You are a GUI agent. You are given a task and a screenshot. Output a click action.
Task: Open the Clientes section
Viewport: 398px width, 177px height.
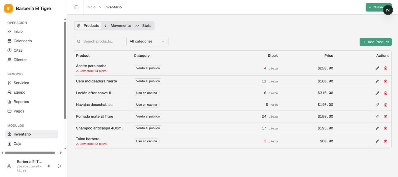point(32,60)
